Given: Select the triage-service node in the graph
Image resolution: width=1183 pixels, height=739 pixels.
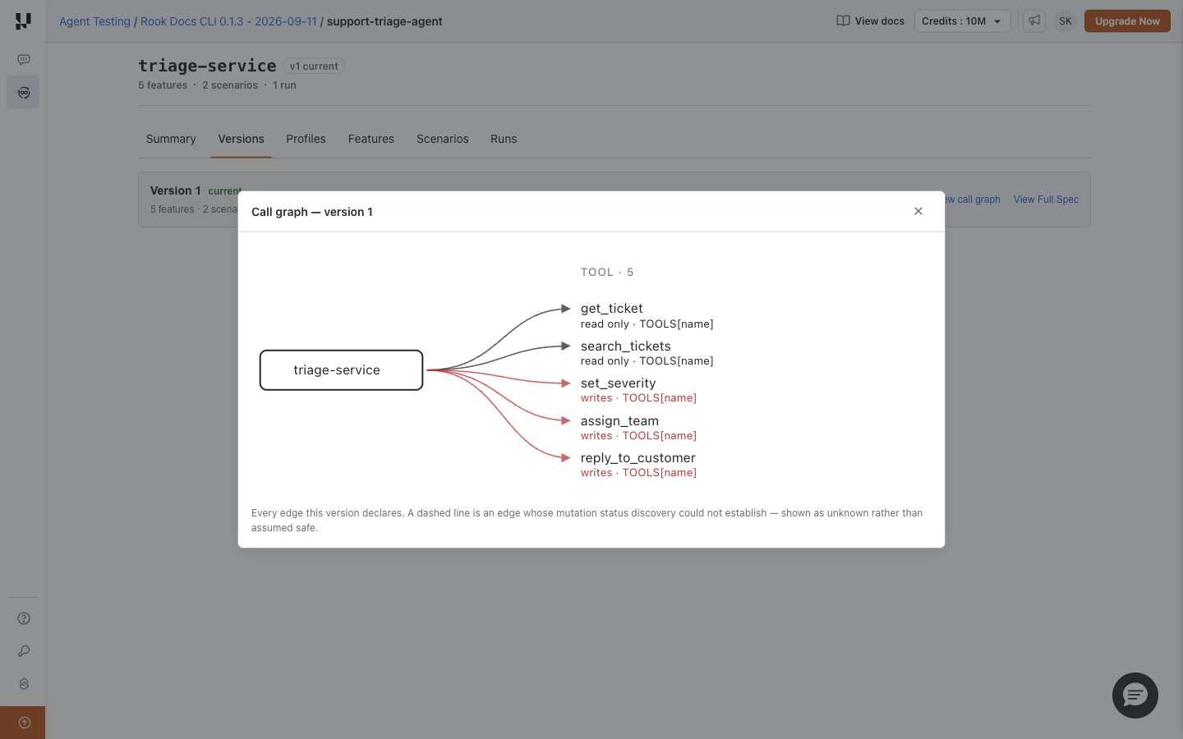Looking at the screenshot, I should coord(341,370).
